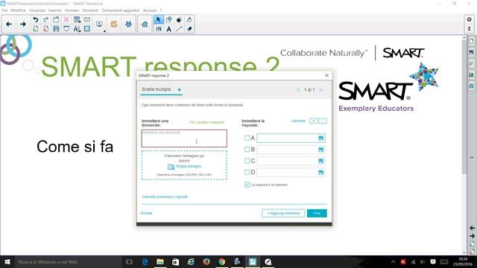The height and width of the screenshot is (268, 477).
Task: Mark answer D as correct
Action: coord(247,172)
